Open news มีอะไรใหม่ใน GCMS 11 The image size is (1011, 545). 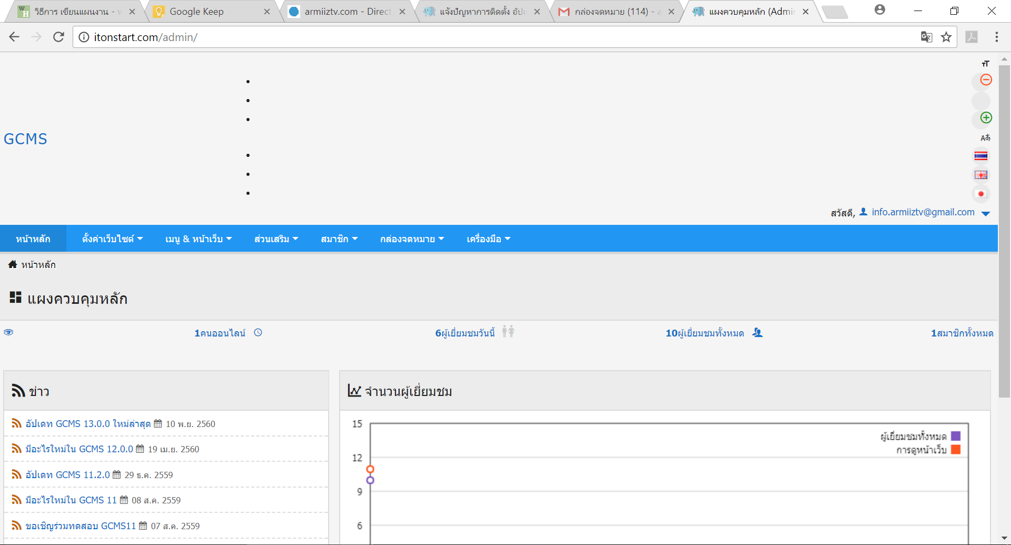tap(71, 500)
